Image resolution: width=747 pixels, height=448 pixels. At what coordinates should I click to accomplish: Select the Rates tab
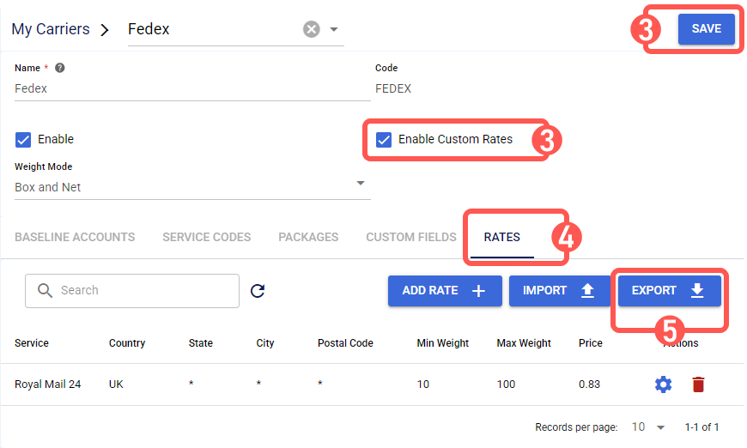coord(502,237)
